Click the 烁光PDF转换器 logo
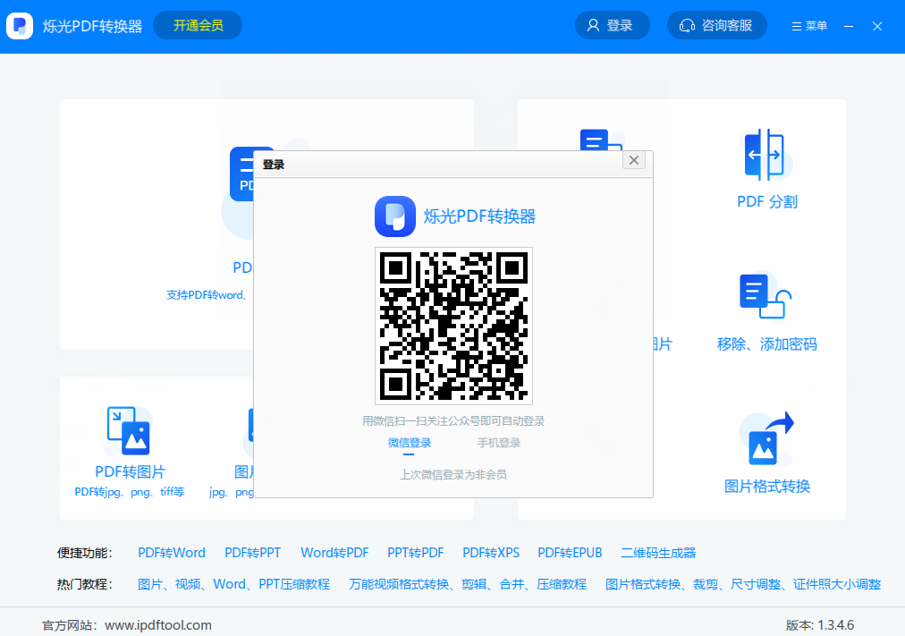Image resolution: width=905 pixels, height=636 pixels. pos(20,26)
